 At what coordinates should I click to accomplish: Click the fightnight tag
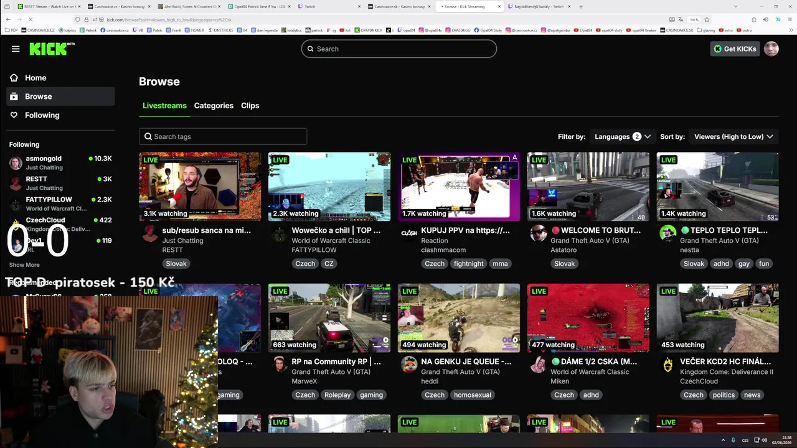coord(468,264)
